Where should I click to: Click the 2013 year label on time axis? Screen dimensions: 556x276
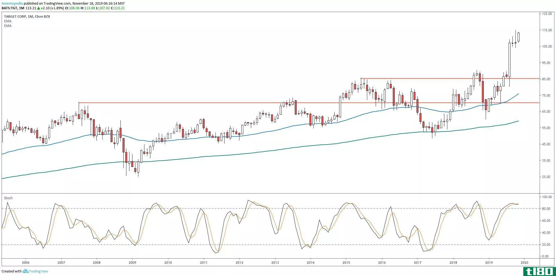(x=275, y=262)
